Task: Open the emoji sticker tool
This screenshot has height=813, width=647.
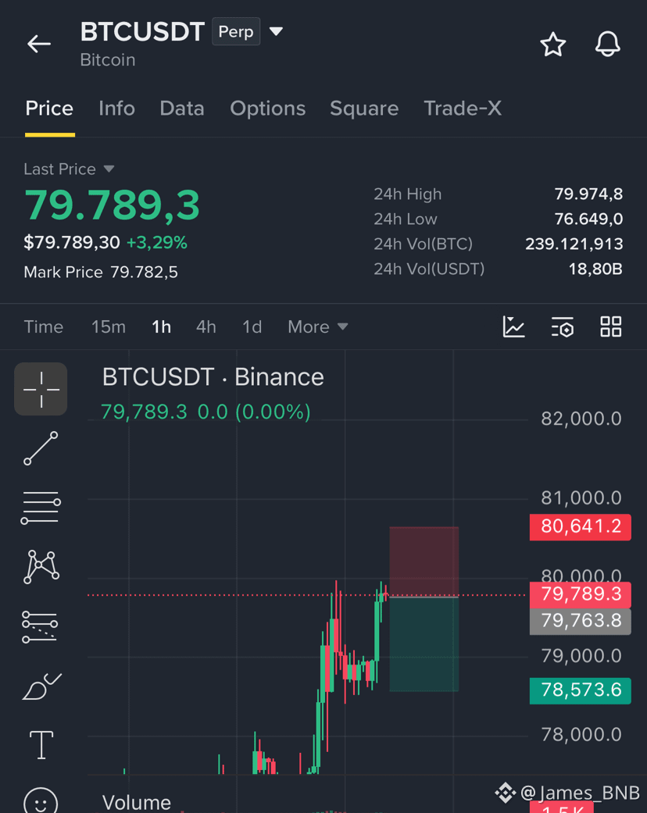Action: coord(41,801)
